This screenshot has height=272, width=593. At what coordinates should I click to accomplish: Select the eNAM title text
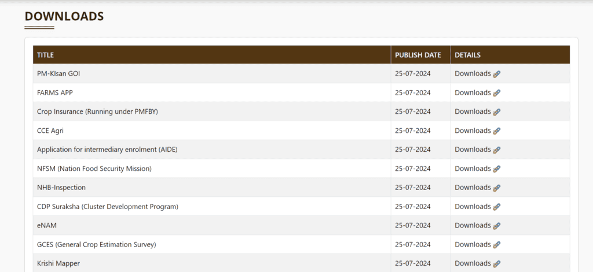pos(47,225)
